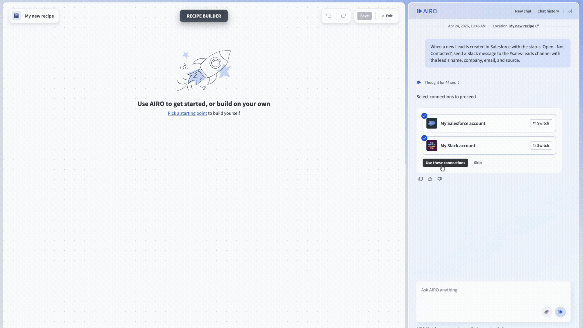Click the Use AIRO to get started heading
583x328 pixels.
(x=204, y=104)
